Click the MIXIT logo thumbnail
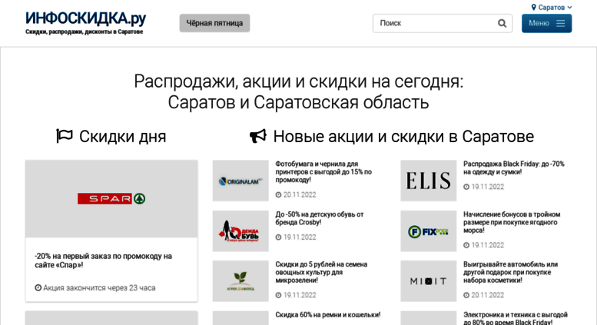This screenshot has width=597, height=325. click(x=428, y=281)
